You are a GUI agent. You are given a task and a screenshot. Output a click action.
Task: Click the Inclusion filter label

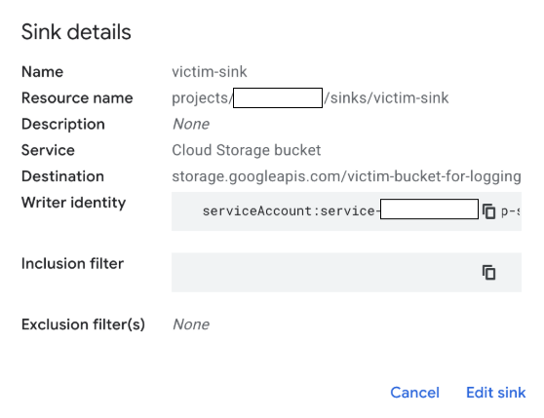(72, 263)
